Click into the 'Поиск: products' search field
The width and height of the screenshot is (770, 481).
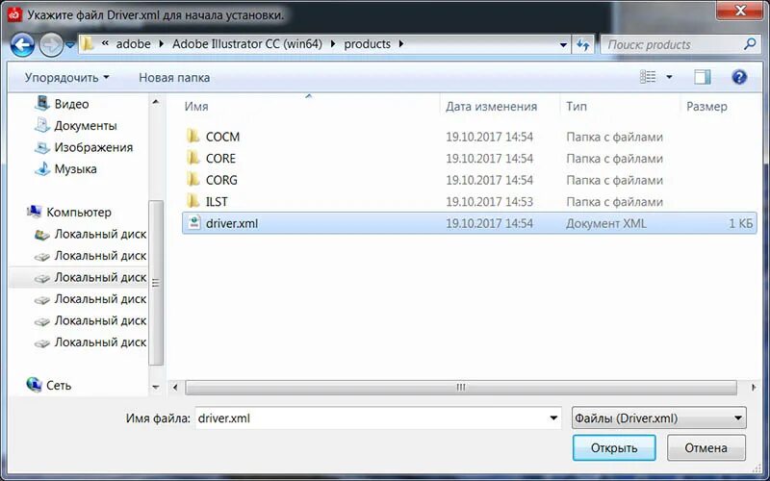671,44
